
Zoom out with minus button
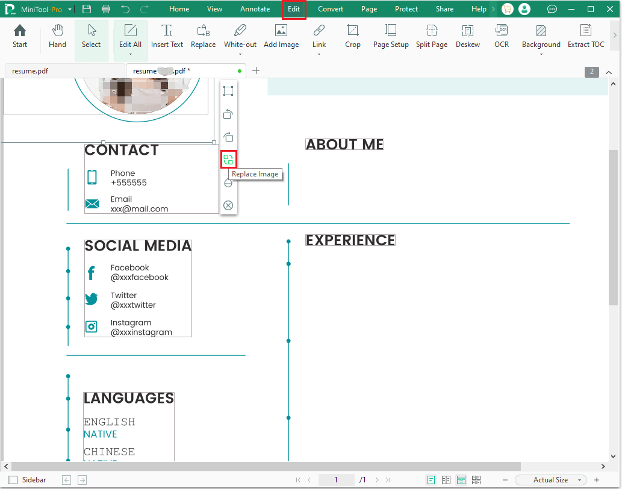[505, 480]
